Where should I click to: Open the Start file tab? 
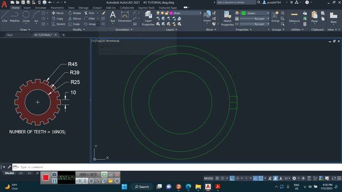tap(10, 35)
